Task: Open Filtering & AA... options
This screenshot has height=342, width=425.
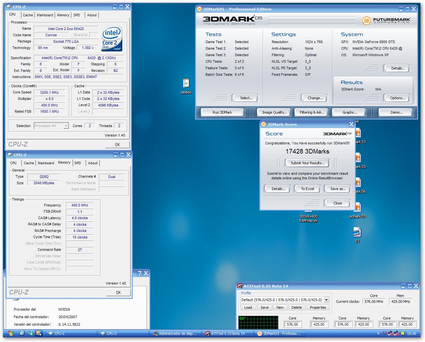Action: 312,112
